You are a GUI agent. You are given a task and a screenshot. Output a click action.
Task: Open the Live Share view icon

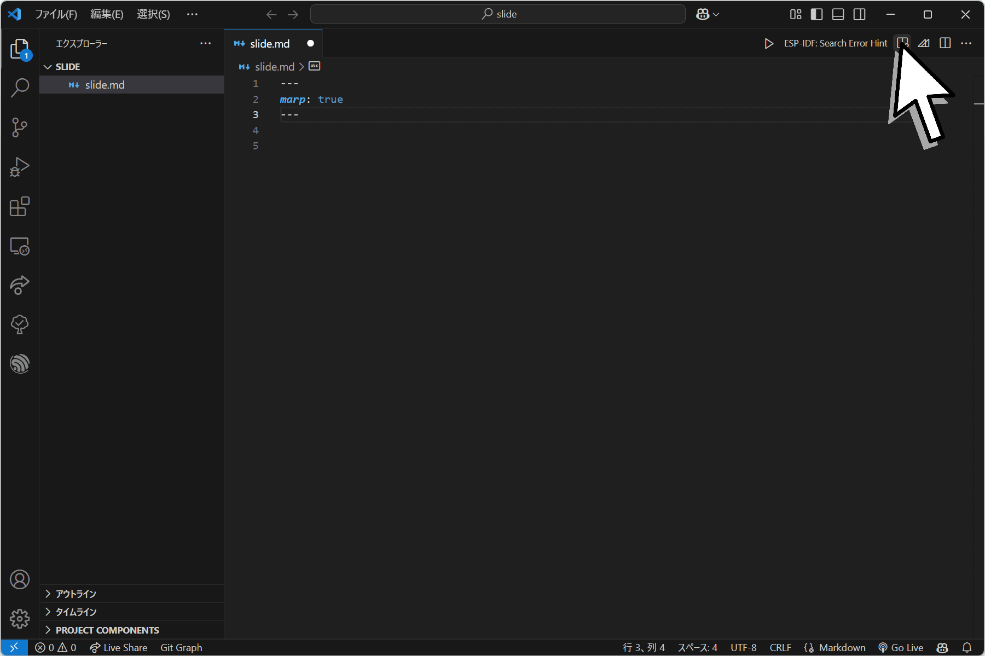20,285
